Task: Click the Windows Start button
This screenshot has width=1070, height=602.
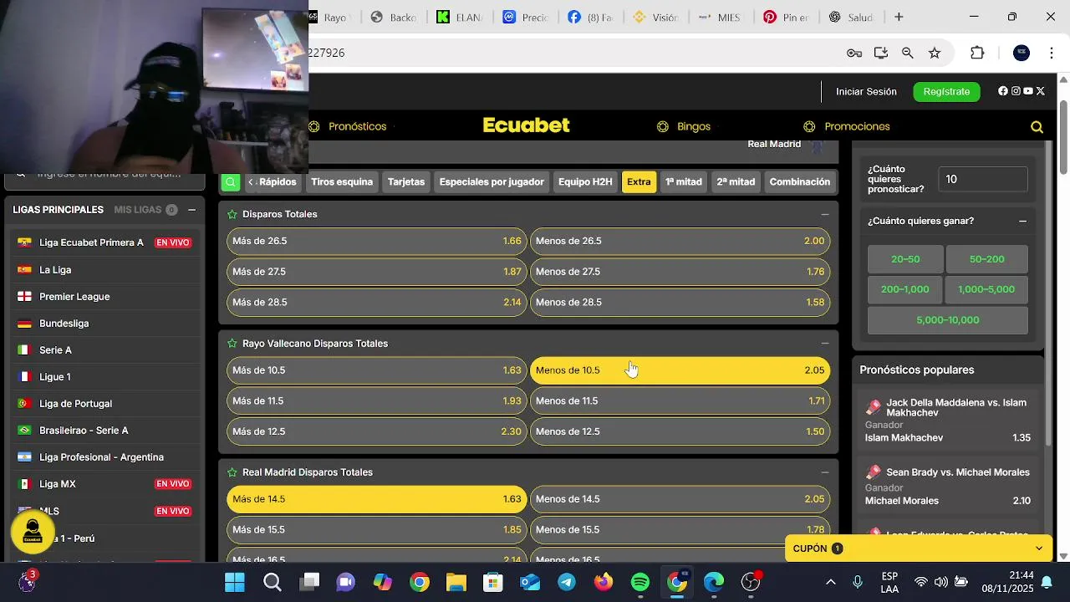Action: point(235,582)
